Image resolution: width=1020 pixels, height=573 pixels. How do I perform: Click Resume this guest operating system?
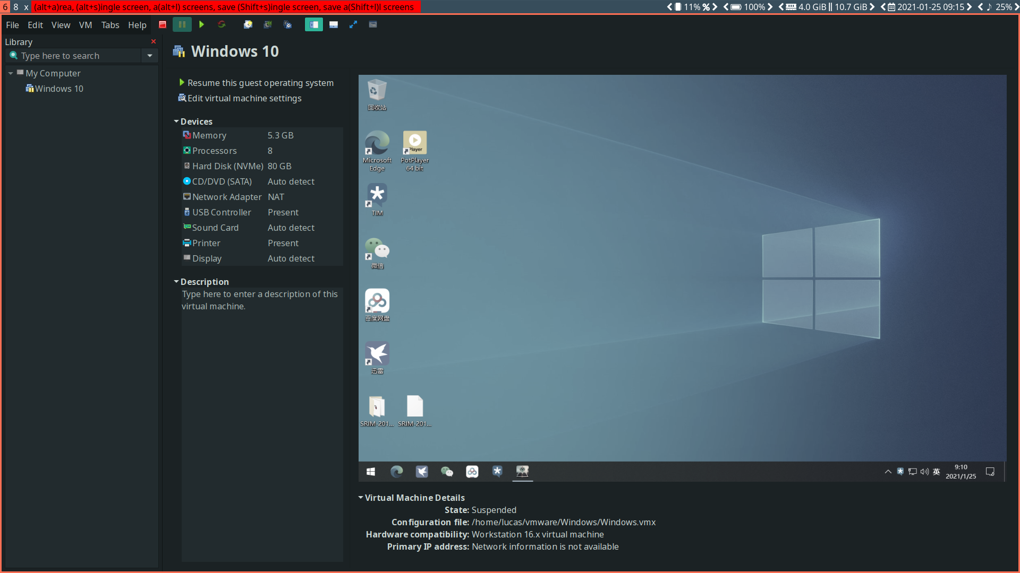(x=260, y=83)
